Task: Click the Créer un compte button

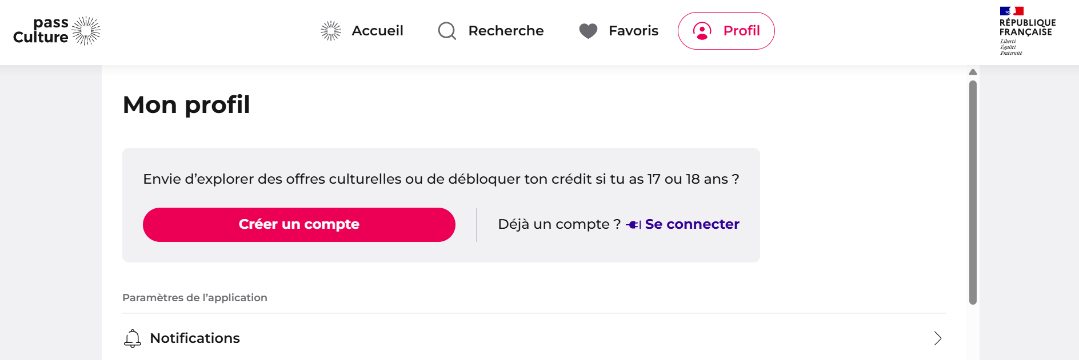Action: (299, 225)
